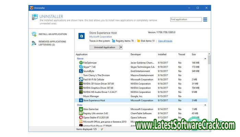Screen dimensions: 240x137
Task: Click Disk items: 51 text
Action: pyautogui.click(x=148, y=41)
